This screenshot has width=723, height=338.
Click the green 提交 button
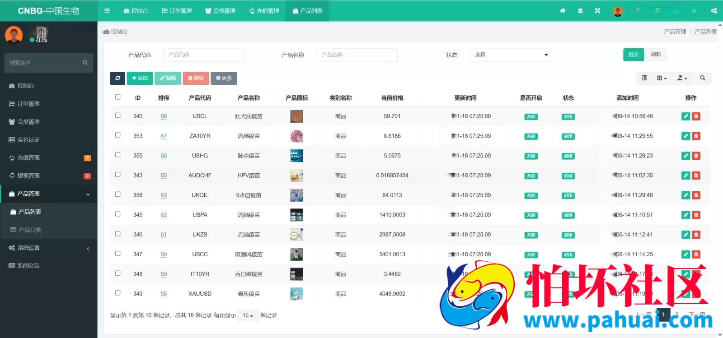[634, 55]
